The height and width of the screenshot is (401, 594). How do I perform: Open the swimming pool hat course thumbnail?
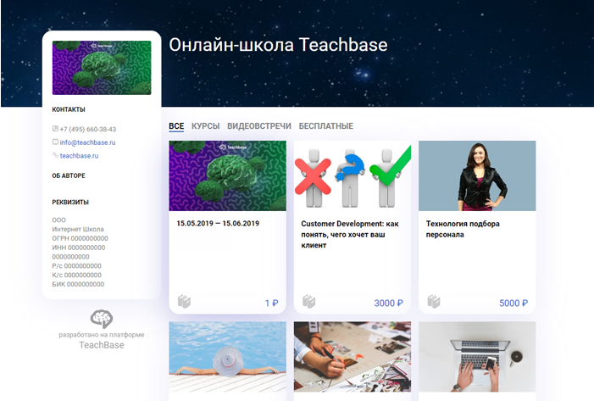(x=228, y=357)
